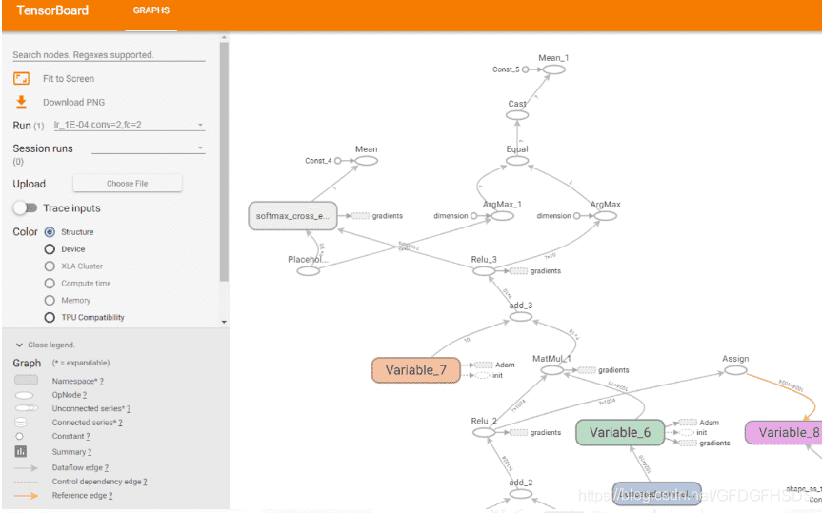The width and height of the screenshot is (822, 513).
Task: Select the Mean op node ellipse
Action: (x=367, y=160)
